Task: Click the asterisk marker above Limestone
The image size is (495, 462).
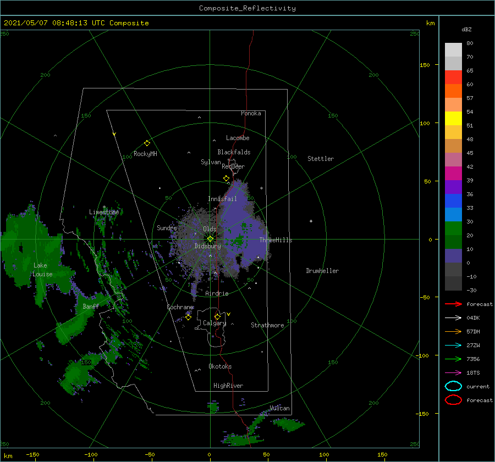Action: click(104, 208)
